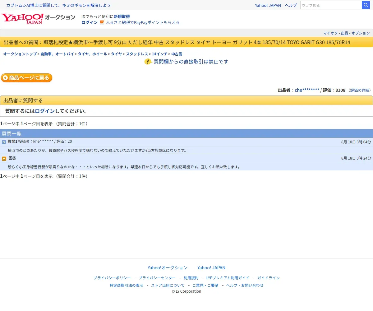This screenshot has width=373, height=311.
Task: Go to オークショントップ breadcrumb
Action: pos(20,54)
